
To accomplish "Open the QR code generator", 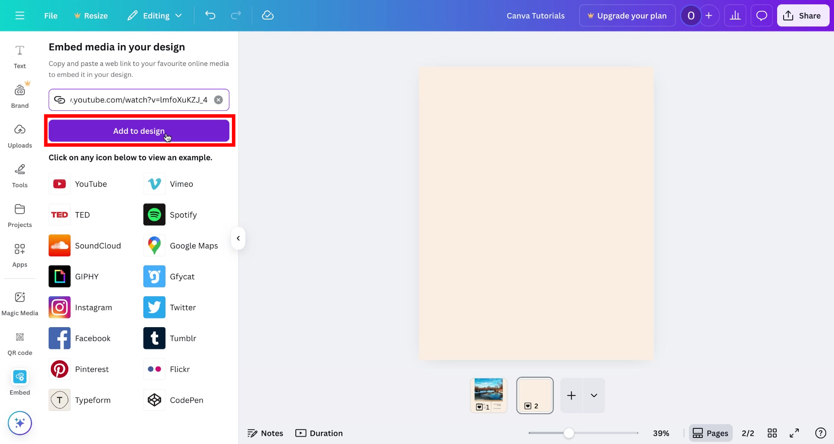I will click(x=20, y=342).
